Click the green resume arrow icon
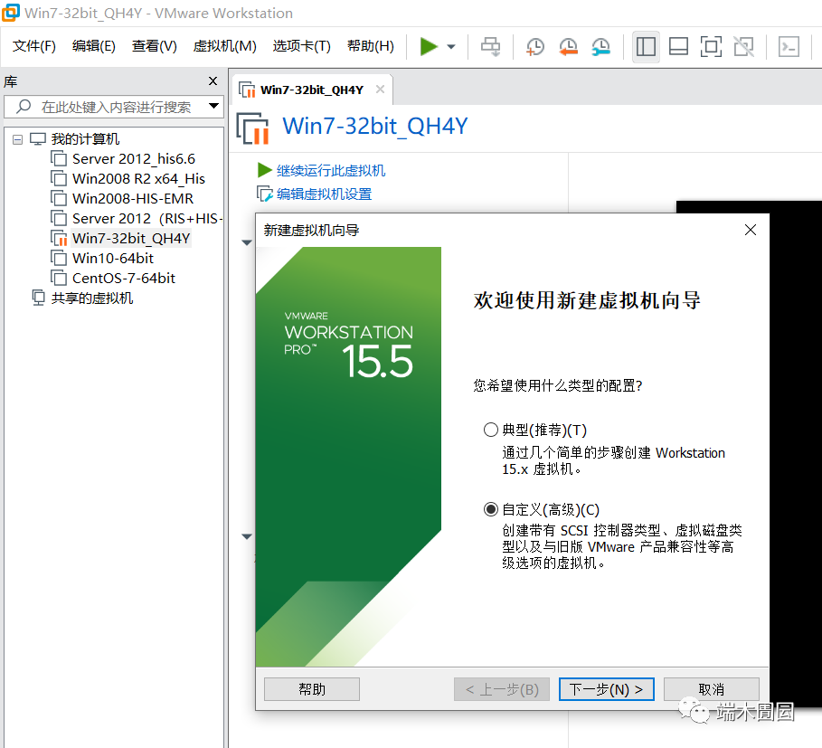 click(x=265, y=170)
